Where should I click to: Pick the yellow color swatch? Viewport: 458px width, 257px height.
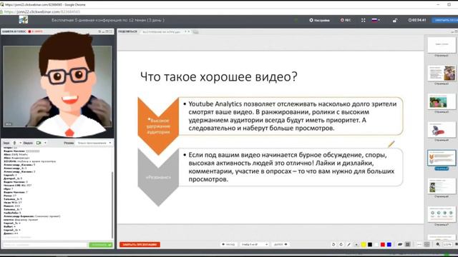coord(364,244)
